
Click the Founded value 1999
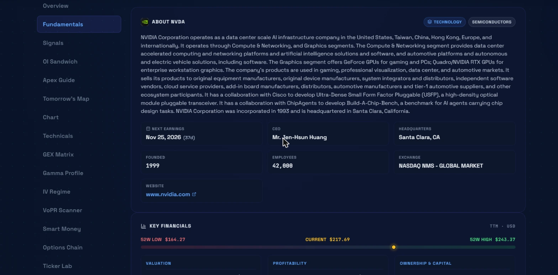(153, 166)
